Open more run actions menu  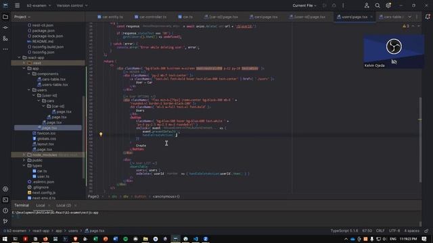[x=343, y=5]
